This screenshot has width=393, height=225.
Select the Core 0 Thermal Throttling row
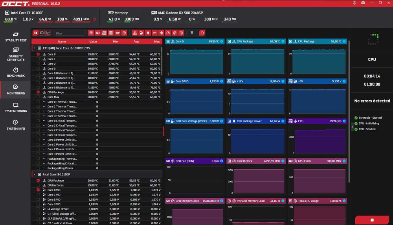point(97,102)
